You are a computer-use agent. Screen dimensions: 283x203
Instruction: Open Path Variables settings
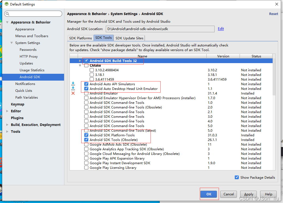[x=26, y=97]
